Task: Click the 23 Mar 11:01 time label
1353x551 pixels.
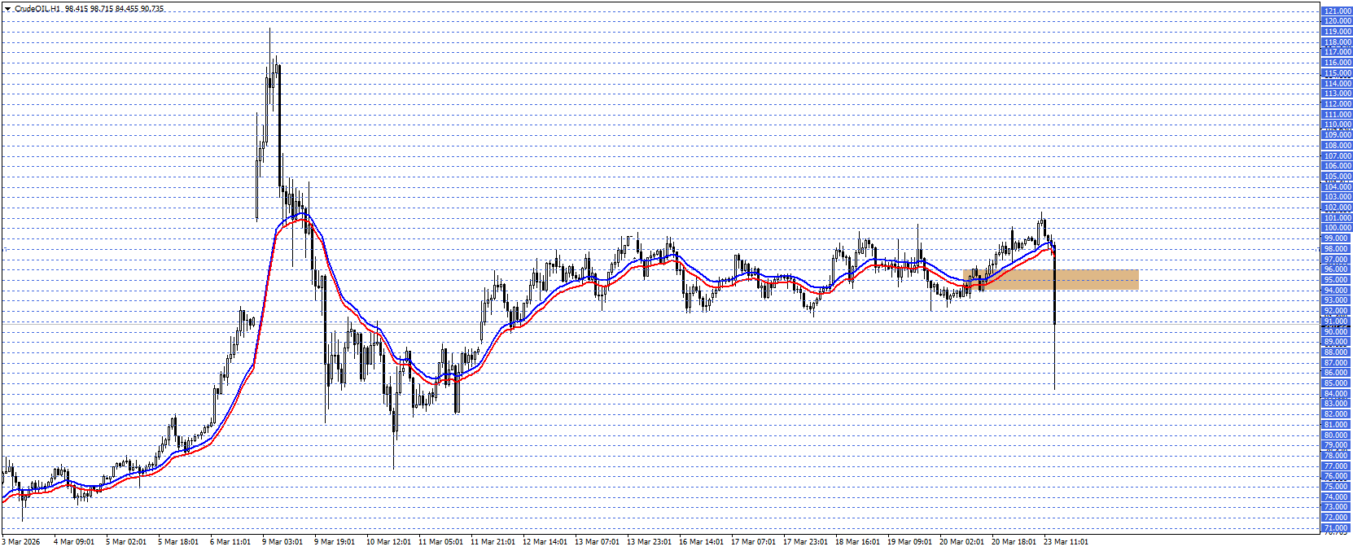Action: point(1066,542)
